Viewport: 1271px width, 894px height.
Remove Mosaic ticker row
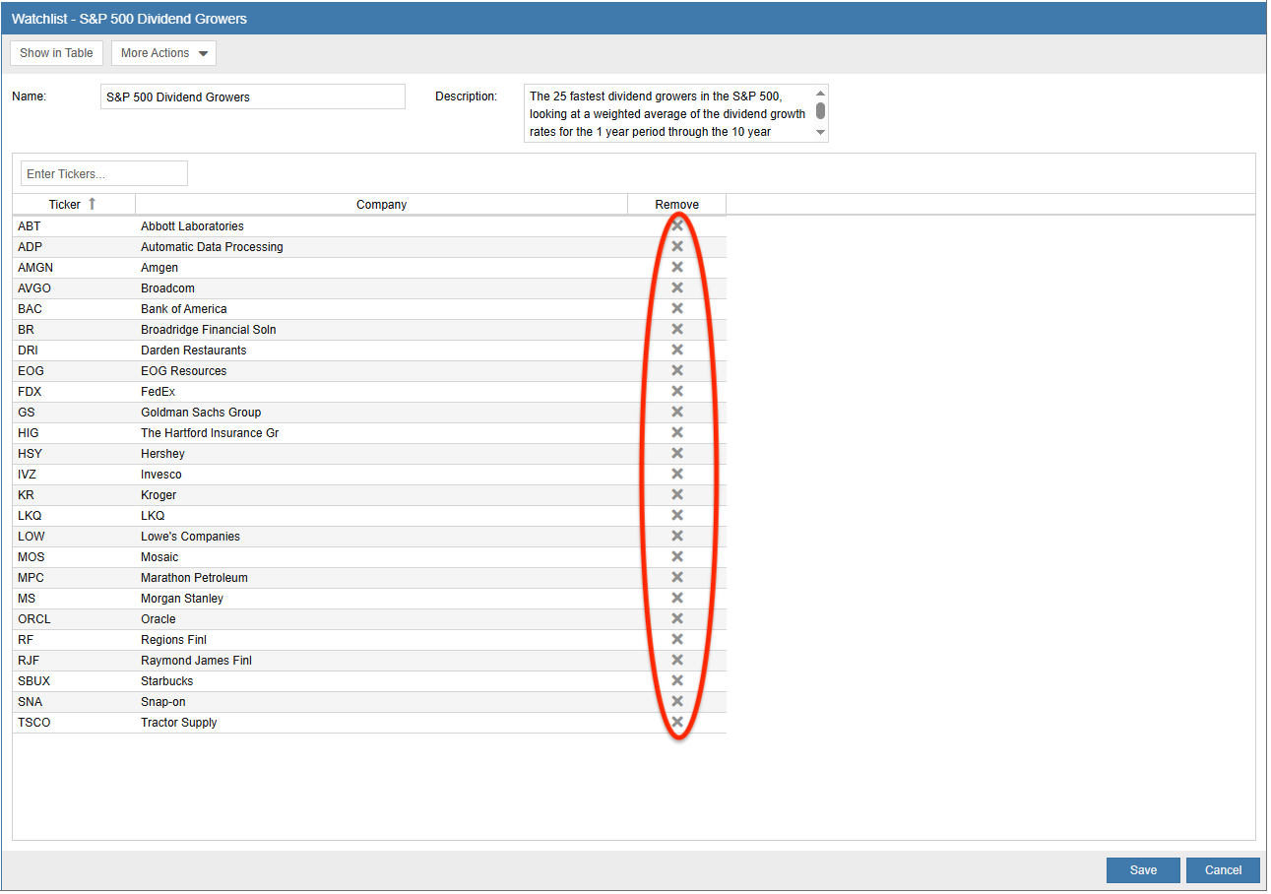tap(677, 556)
